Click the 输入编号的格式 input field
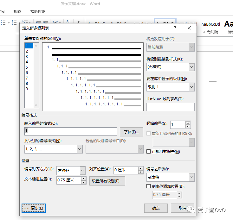The height and width of the screenshot is (220, 233). pos(71,131)
